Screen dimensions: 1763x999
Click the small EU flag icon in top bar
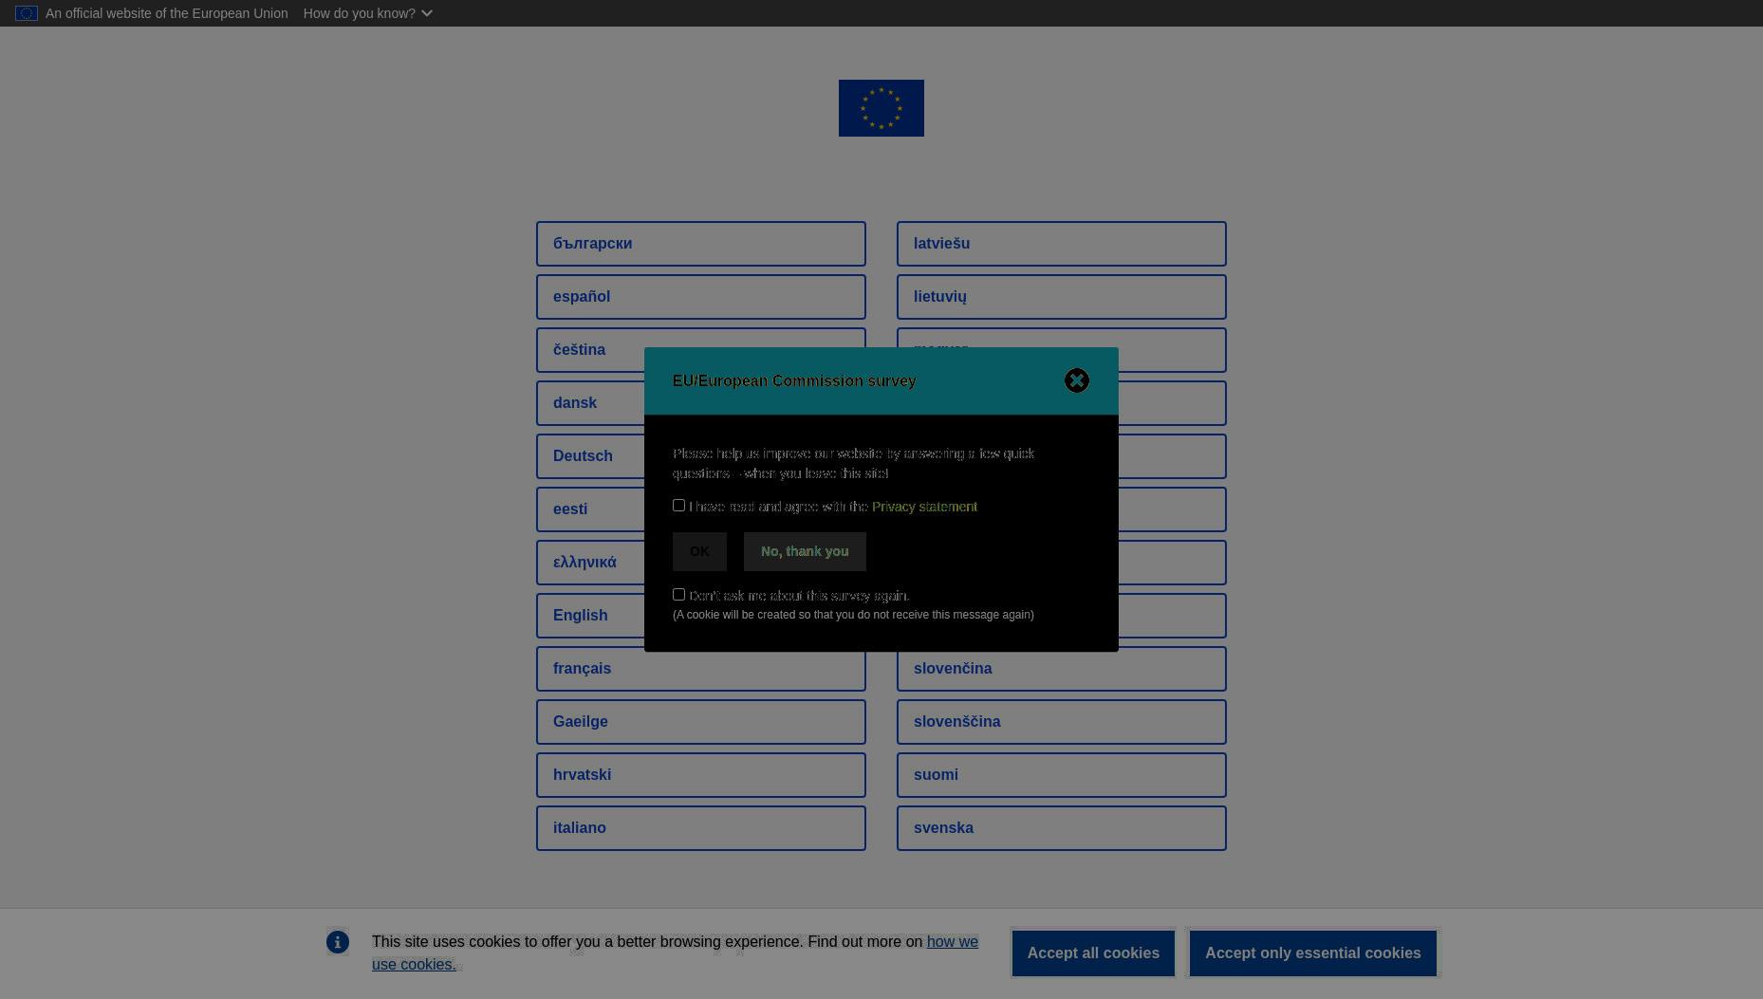tap(27, 13)
